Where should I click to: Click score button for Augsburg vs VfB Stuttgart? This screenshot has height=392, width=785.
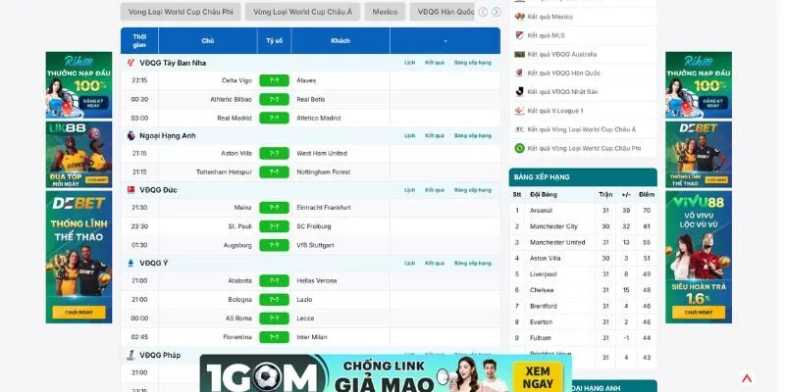[275, 246]
